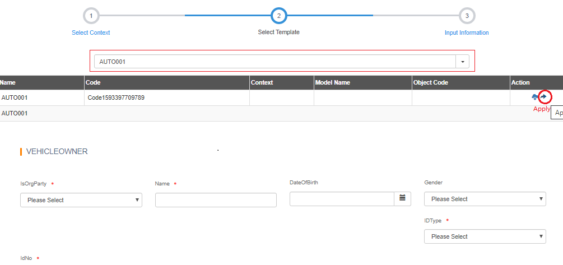Viewport: 563px width, 265px height.
Task: Jump to step 3 circle
Action: coord(467,16)
